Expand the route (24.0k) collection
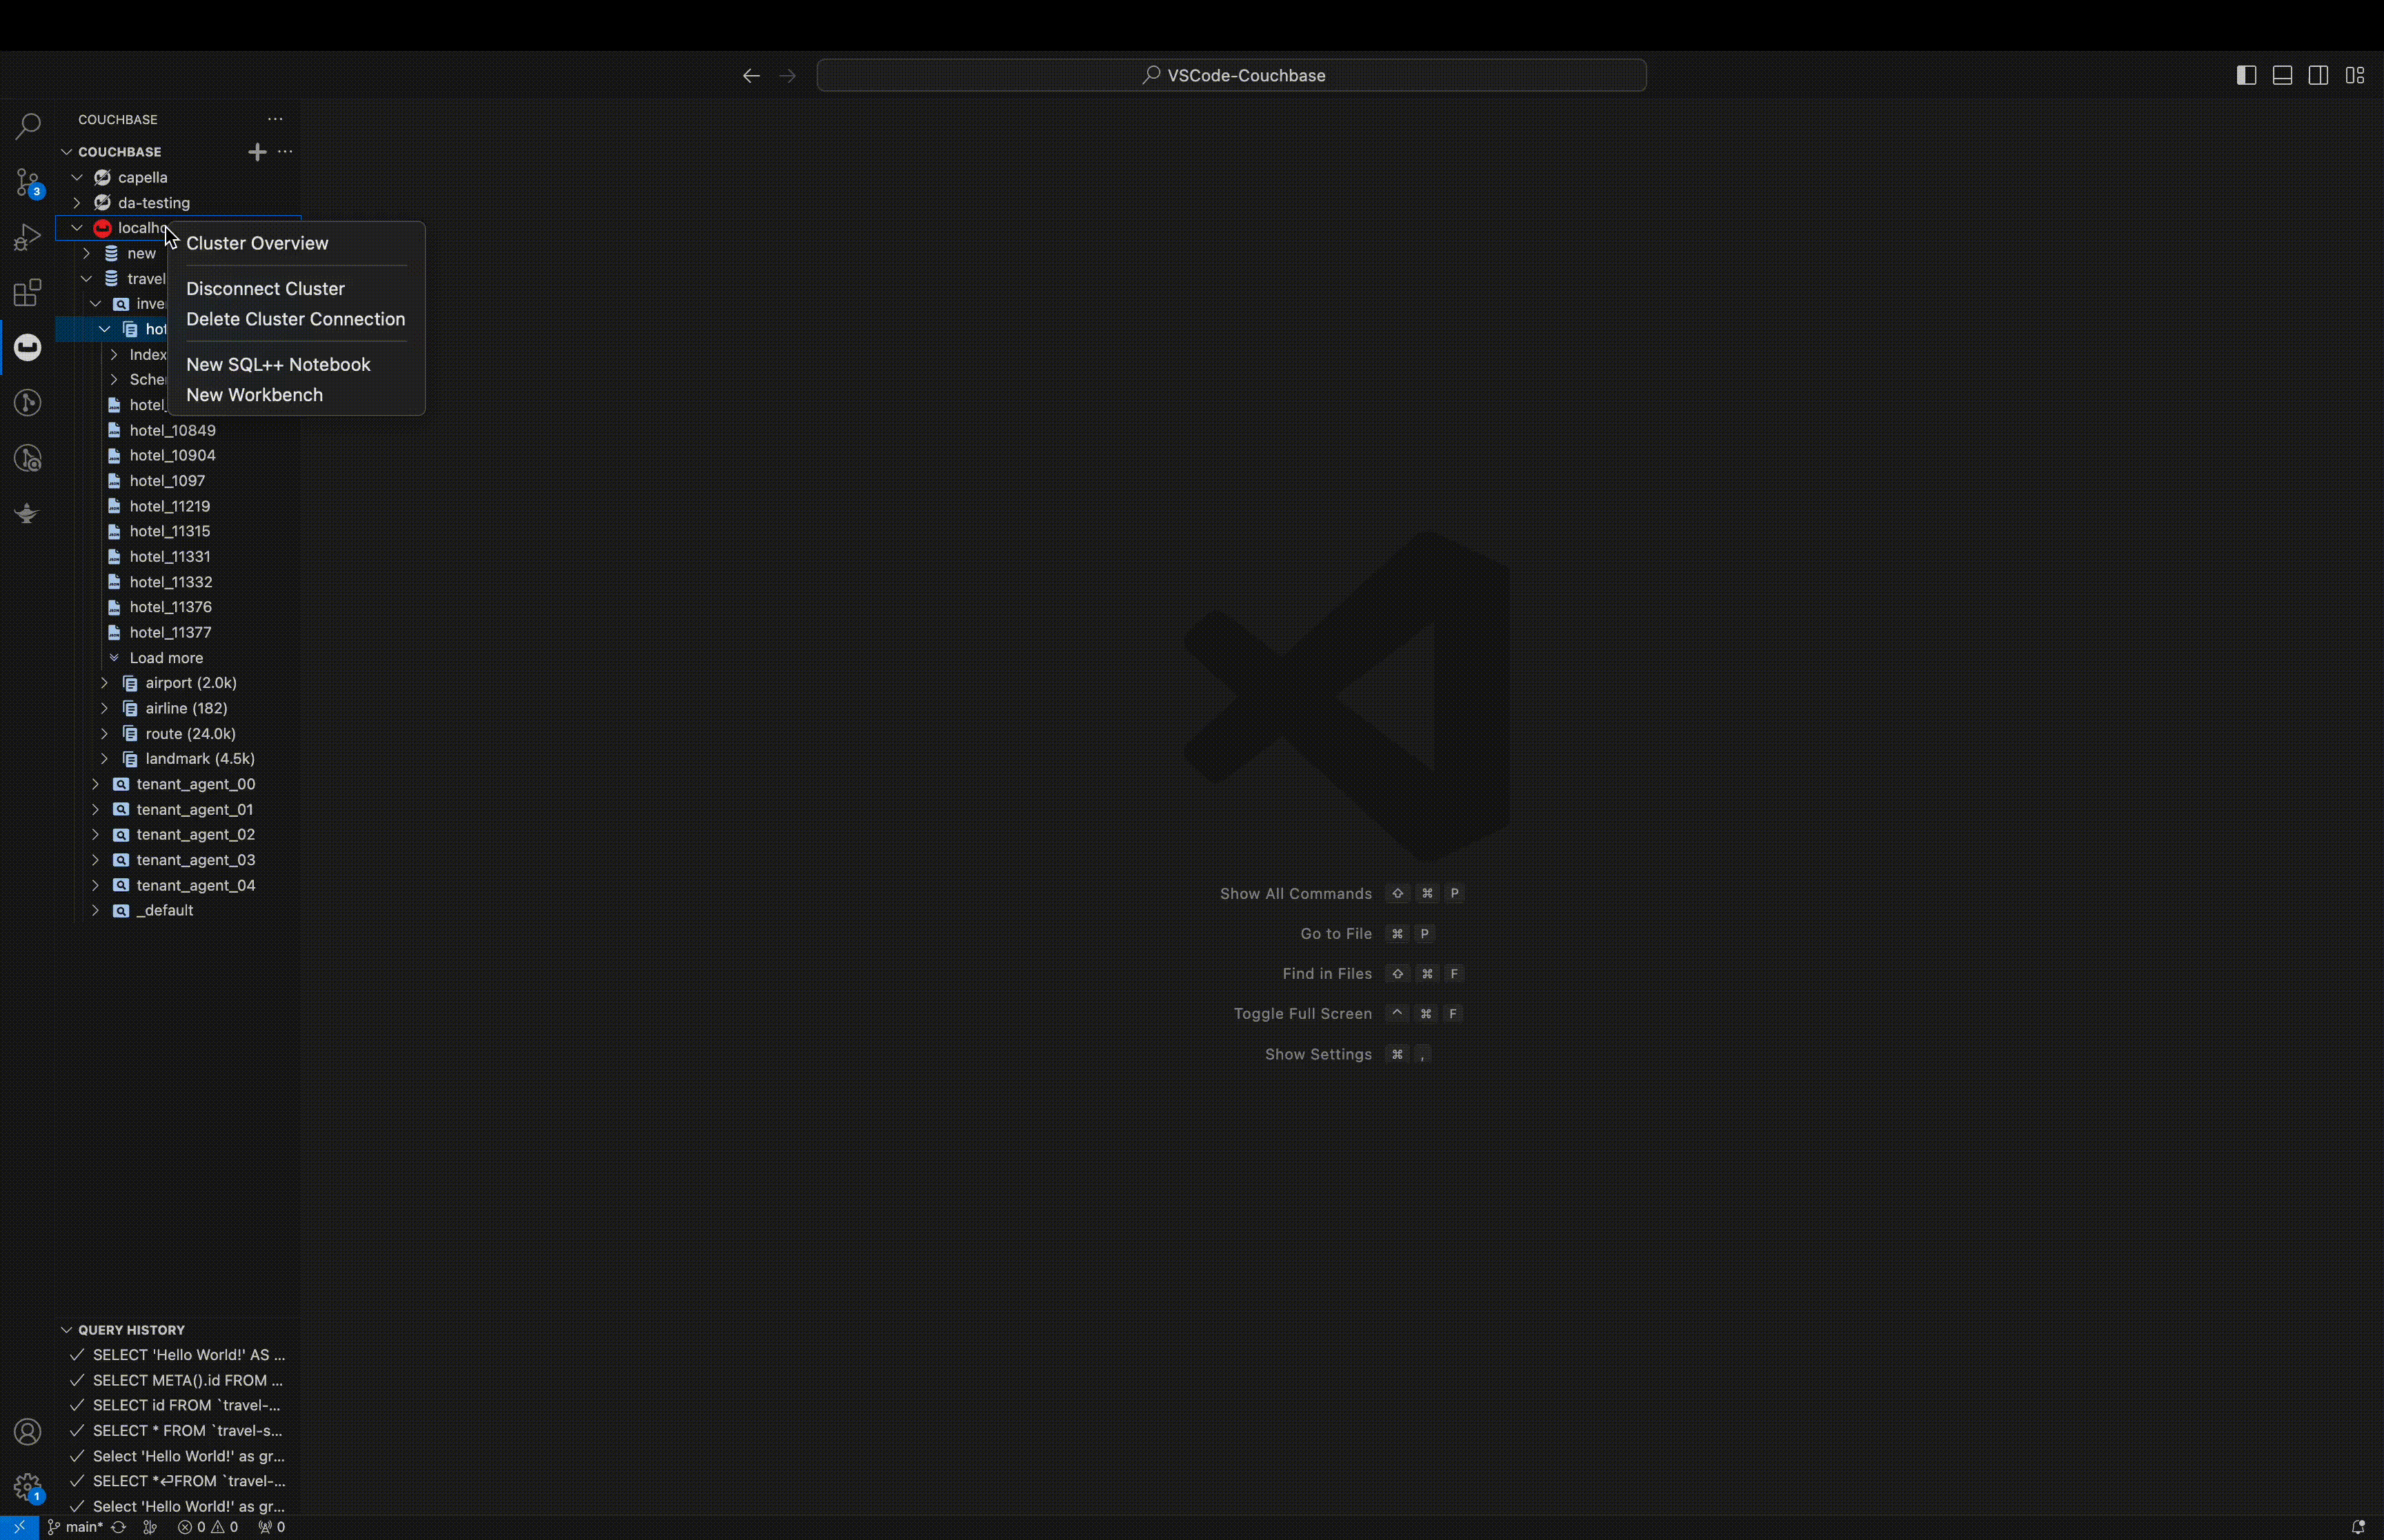The image size is (2384, 1540). click(104, 734)
